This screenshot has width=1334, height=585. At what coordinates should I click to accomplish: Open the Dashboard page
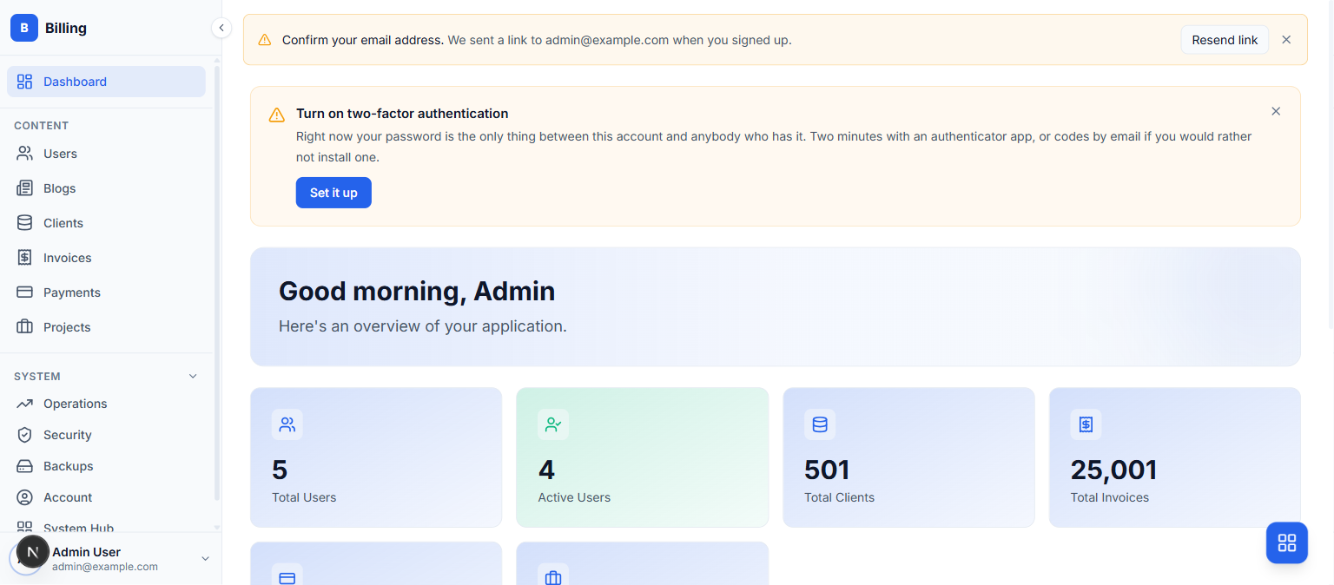pos(106,82)
